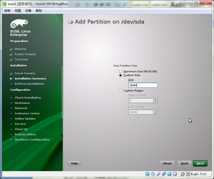Click the optical disc status bar icon
The image size is (214, 179).
pyautogui.click(x=153, y=174)
